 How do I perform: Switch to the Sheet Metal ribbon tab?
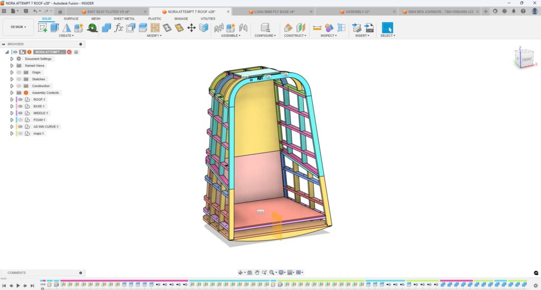(124, 18)
